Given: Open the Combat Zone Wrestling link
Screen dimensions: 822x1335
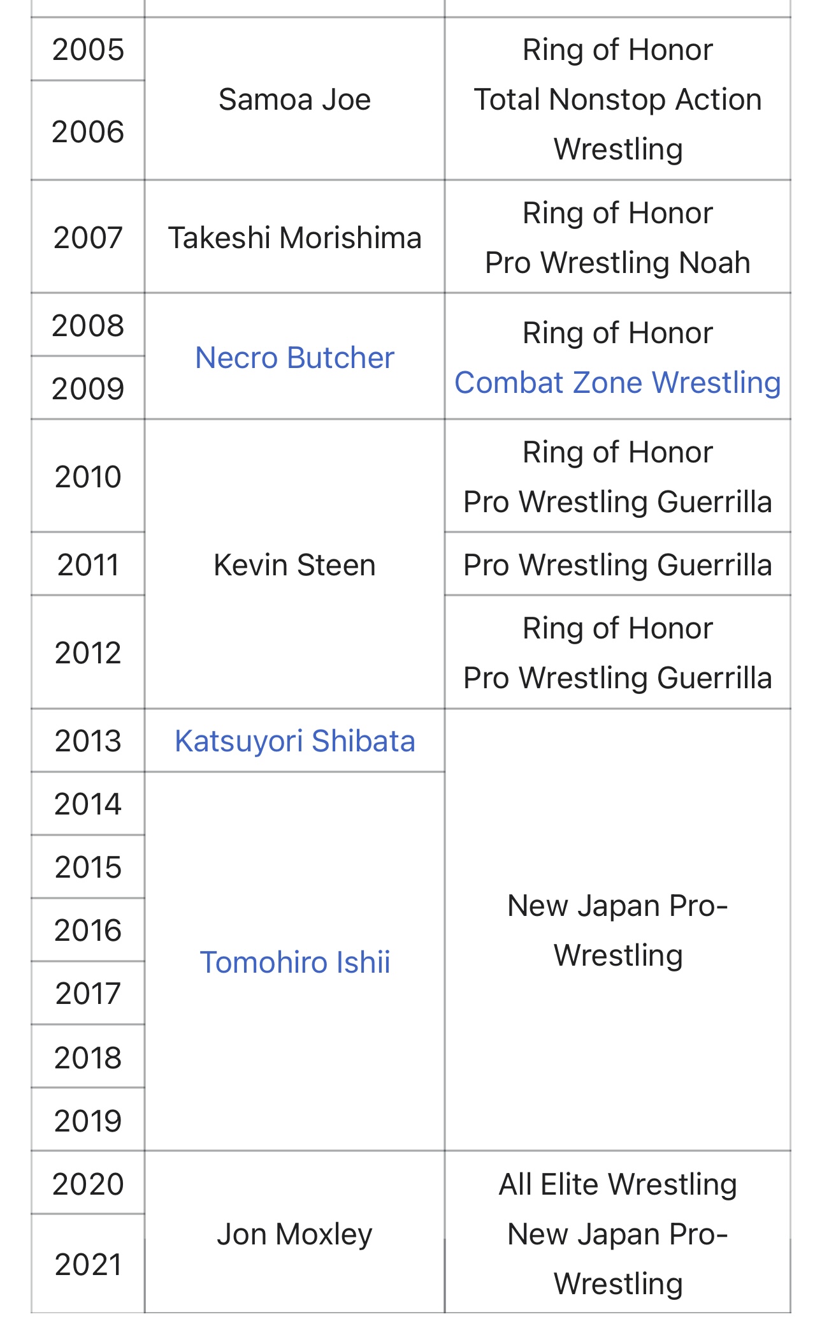Looking at the screenshot, I should (617, 383).
